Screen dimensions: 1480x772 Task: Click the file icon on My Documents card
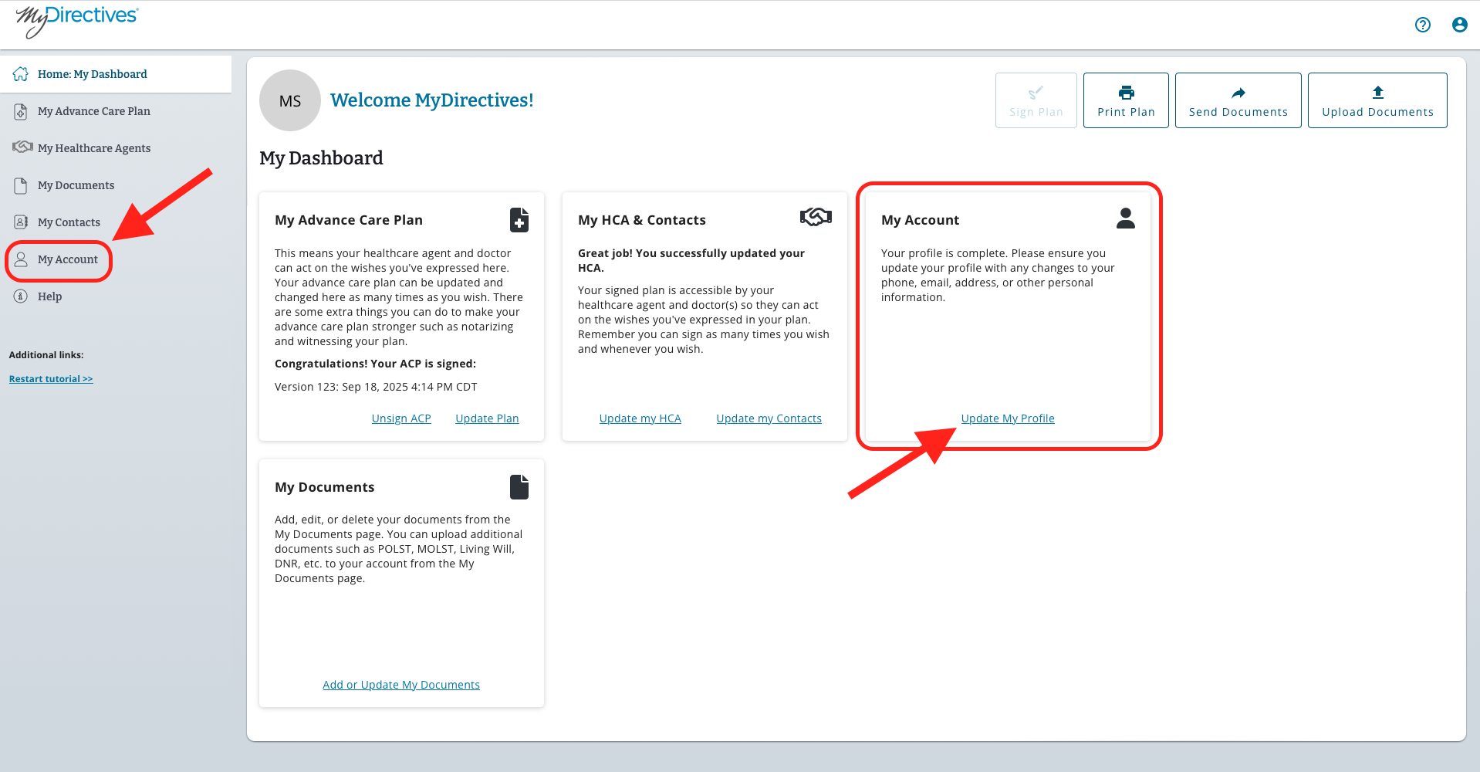point(519,487)
